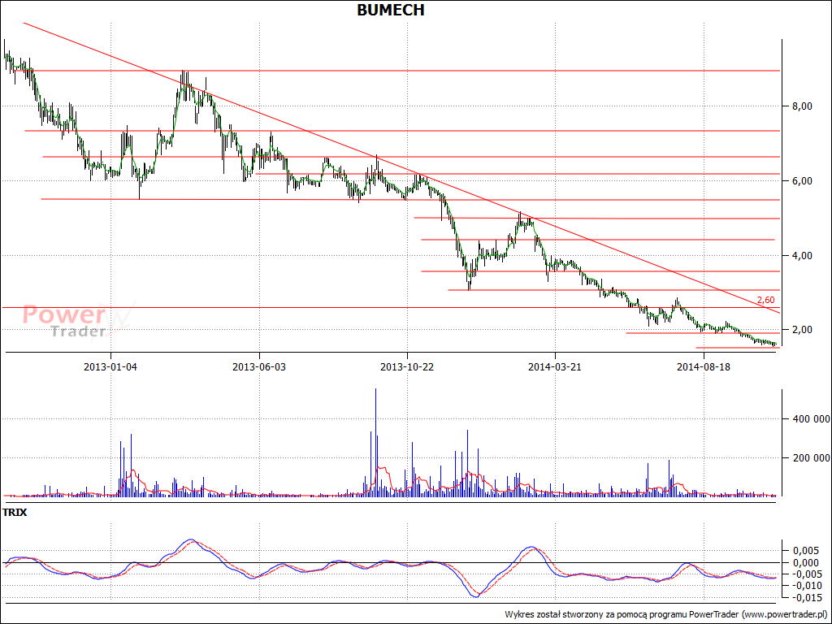This screenshot has height=624, width=832.
Task: Click the 8,00 price axis label
Action: [803, 106]
